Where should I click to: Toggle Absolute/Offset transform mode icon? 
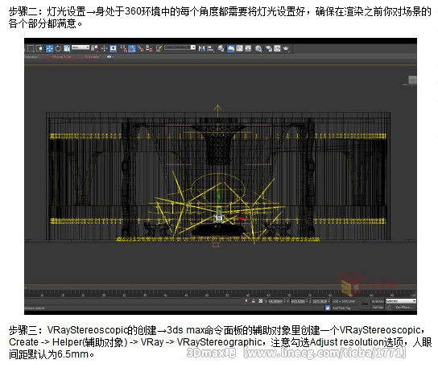point(261,301)
